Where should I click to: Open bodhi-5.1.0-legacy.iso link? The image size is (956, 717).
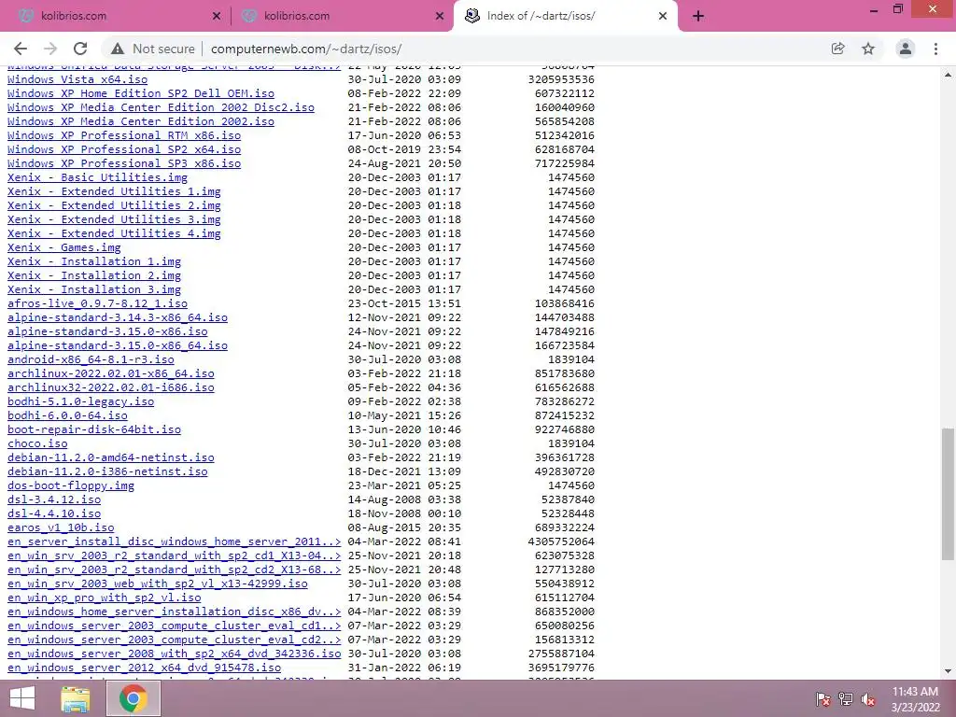click(x=81, y=401)
